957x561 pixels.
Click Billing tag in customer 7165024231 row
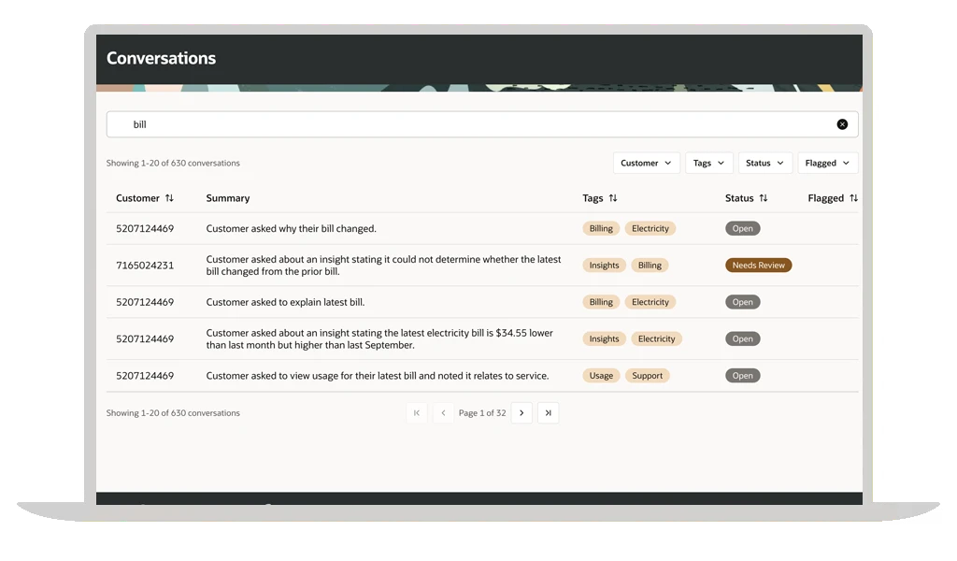tap(650, 266)
